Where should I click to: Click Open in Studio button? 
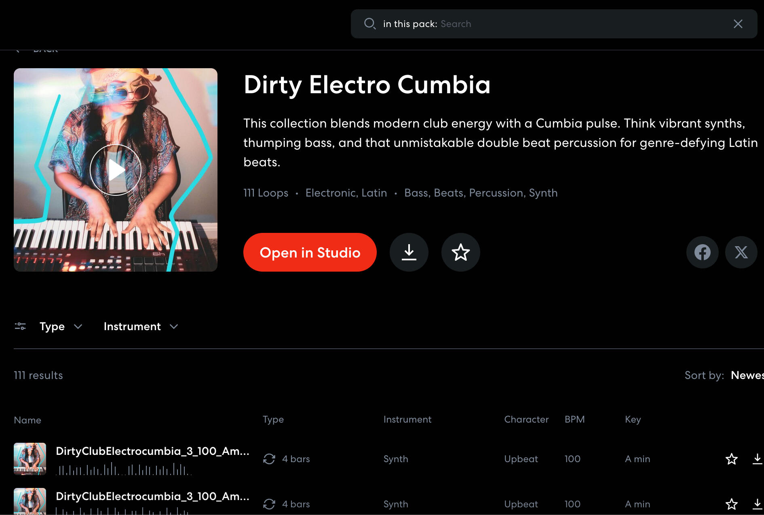click(310, 252)
